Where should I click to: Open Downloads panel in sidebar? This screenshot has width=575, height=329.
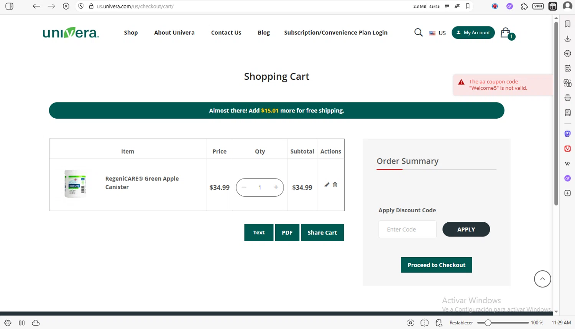[x=568, y=39]
